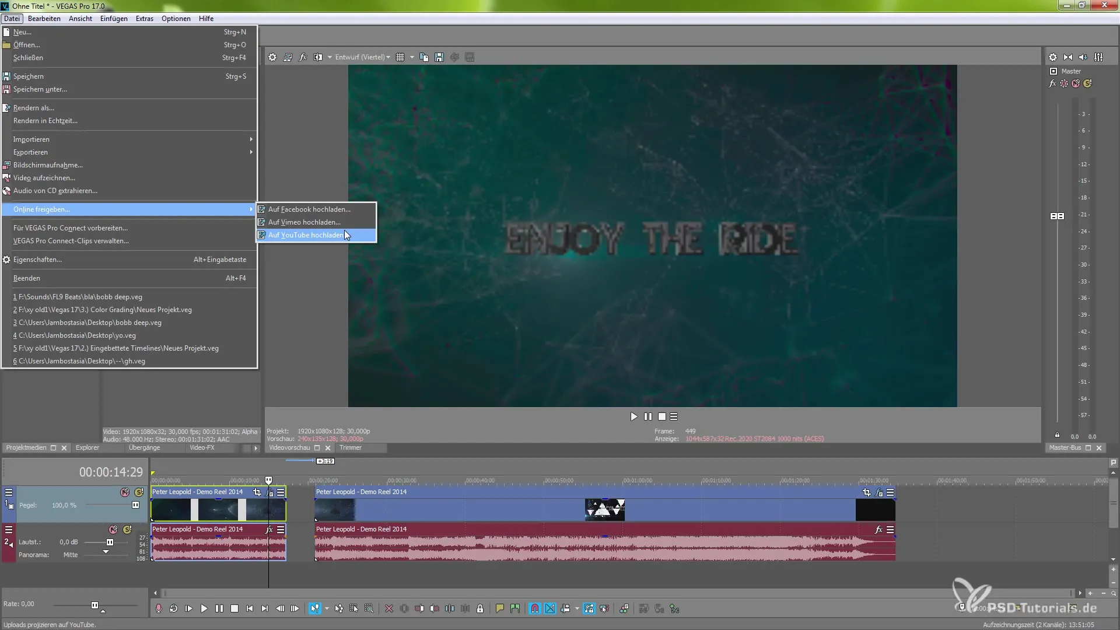Go to project start in transport bar
Screen dimensions: 1120x630
[249, 608]
